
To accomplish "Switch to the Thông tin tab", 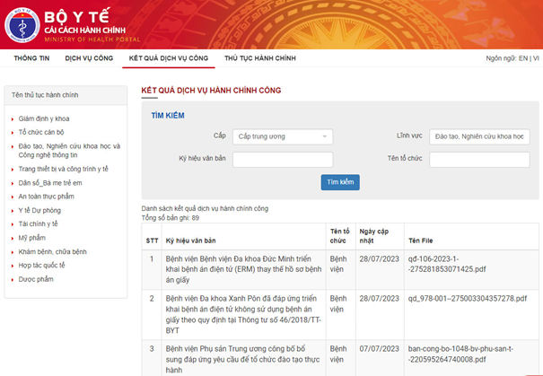I will point(31,58).
